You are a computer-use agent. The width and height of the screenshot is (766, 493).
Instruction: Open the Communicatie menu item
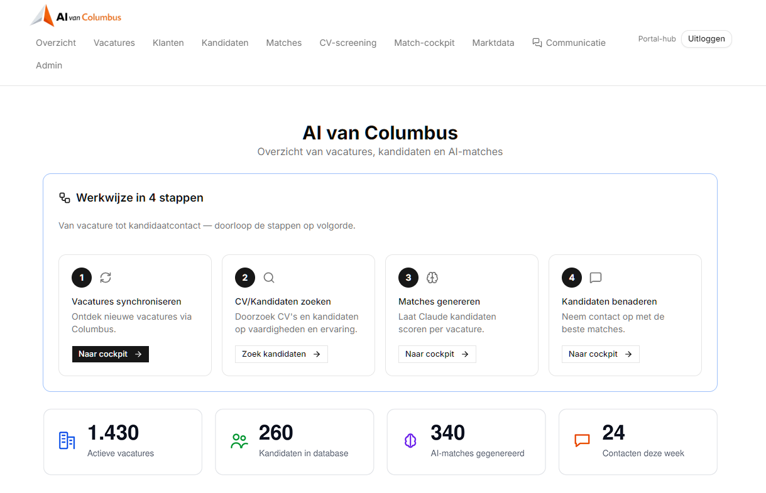569,43
